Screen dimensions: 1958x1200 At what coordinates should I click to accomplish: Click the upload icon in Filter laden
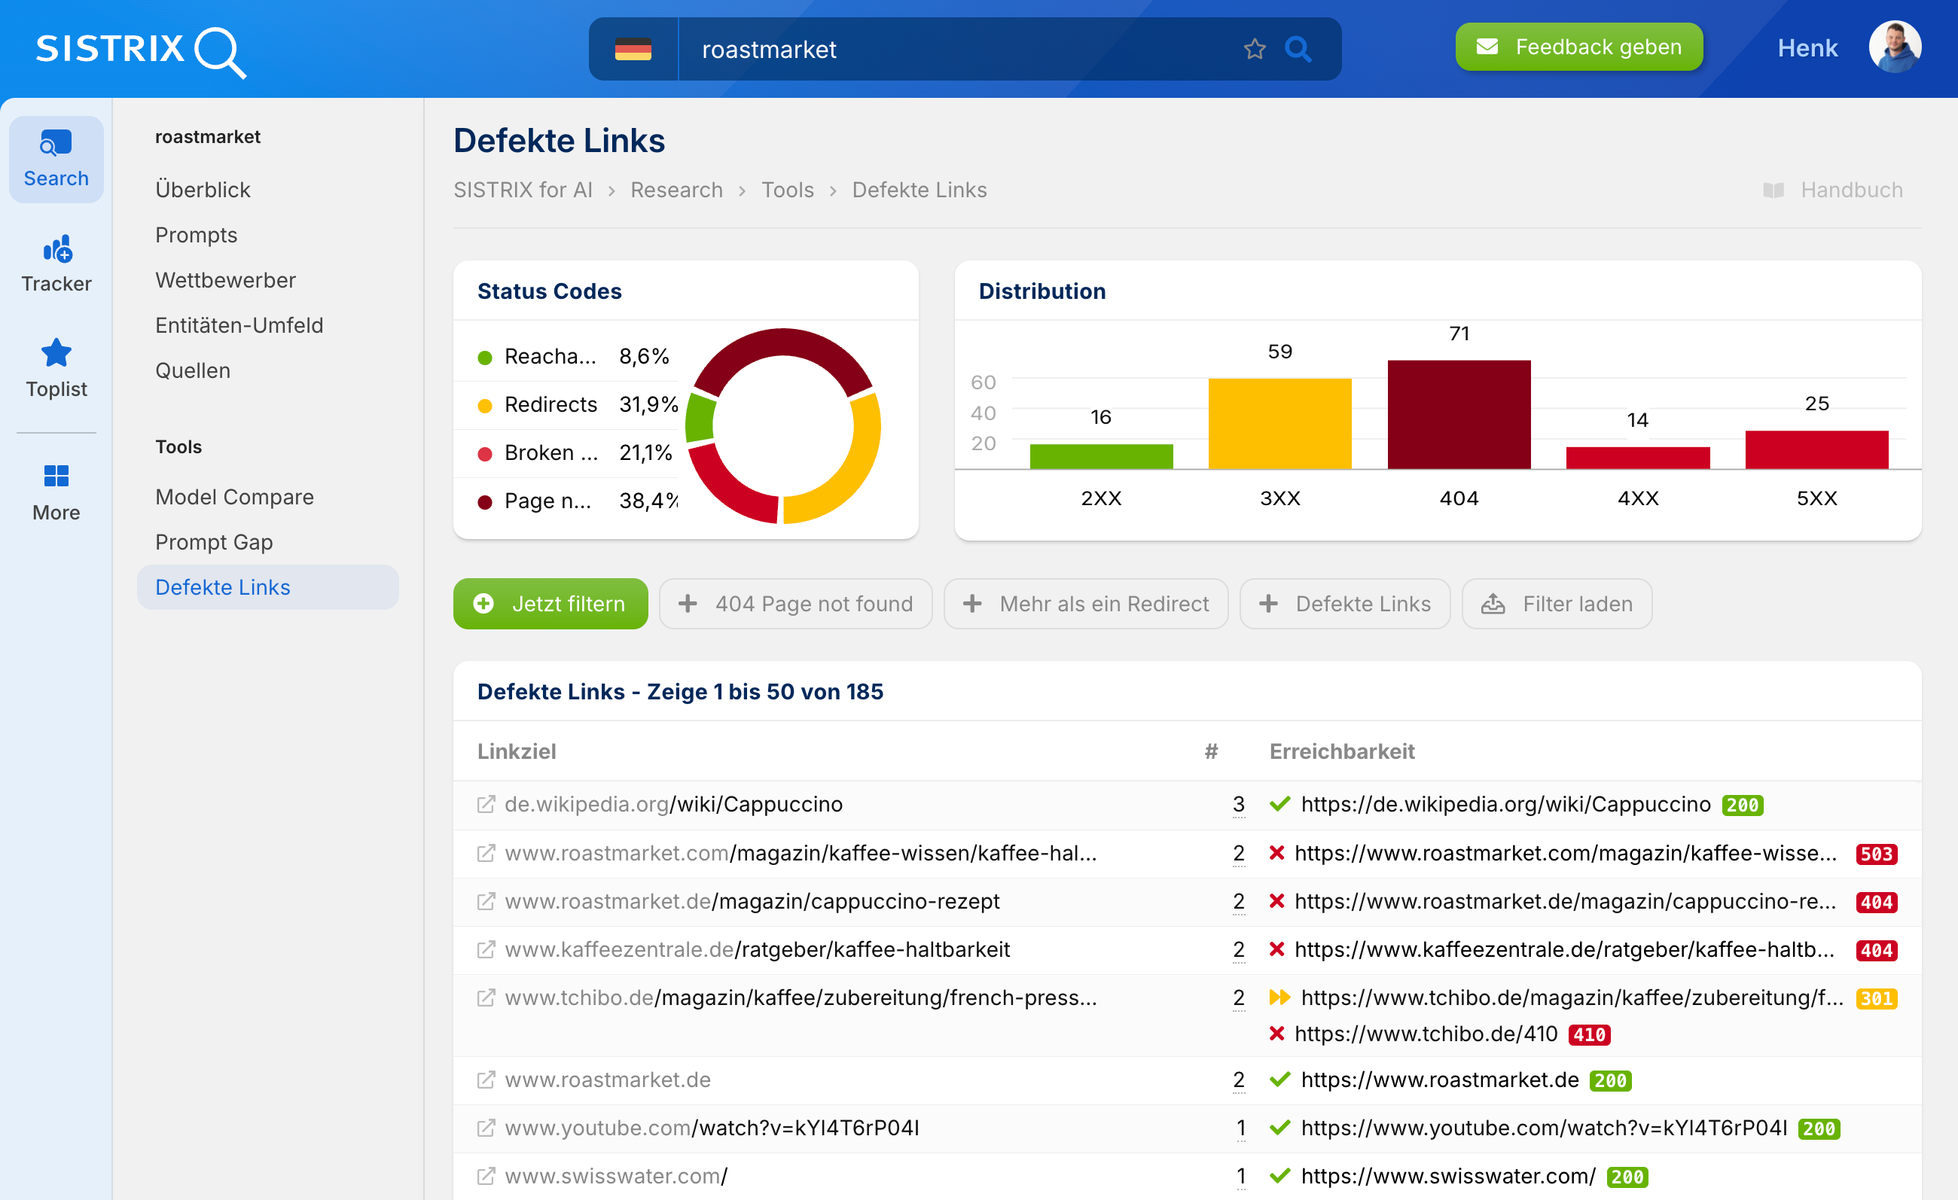tap(1493, 604)
